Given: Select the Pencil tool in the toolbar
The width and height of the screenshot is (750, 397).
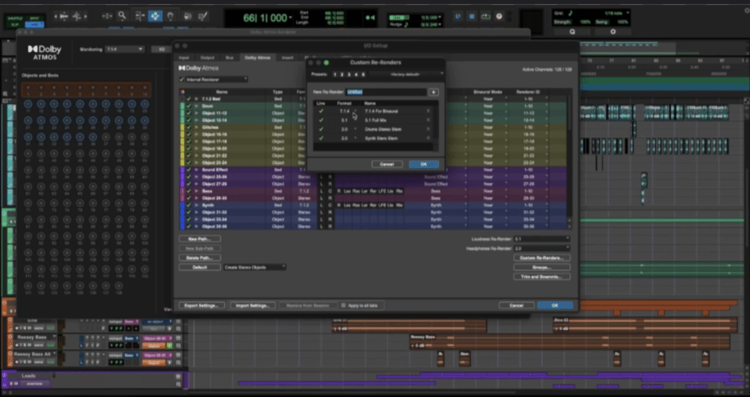Looking at the screenshot, I should pyautogui.click(x=203, y=16).
